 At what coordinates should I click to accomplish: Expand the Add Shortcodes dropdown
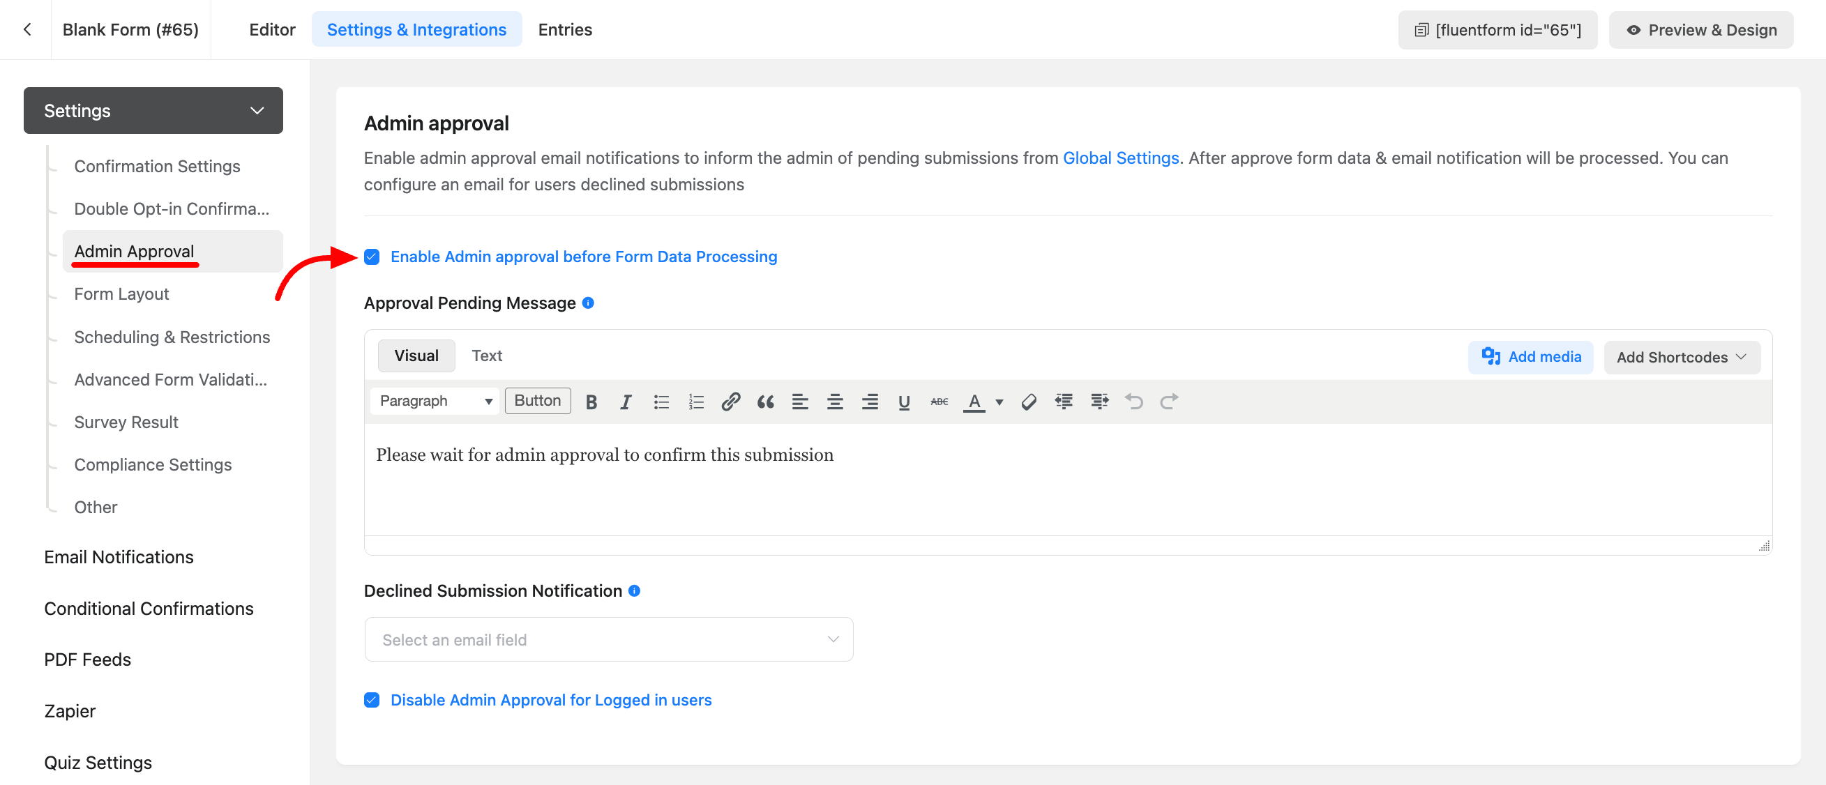point(1681,357)
